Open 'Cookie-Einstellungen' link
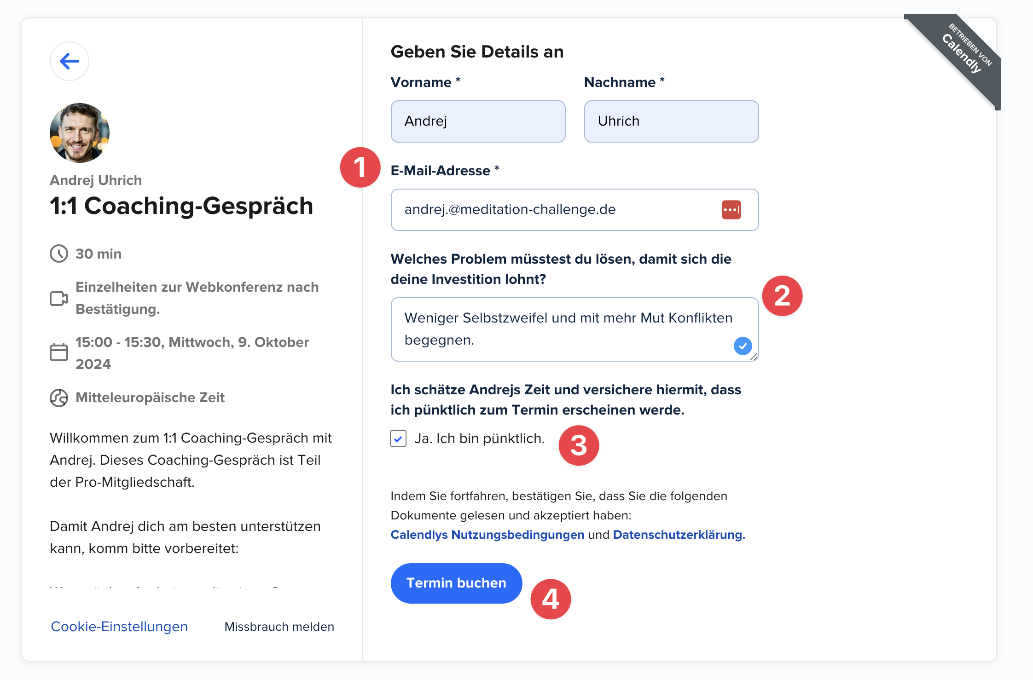Image resolution: width=1033 pixels, height=680 pixels. (119, 627)
